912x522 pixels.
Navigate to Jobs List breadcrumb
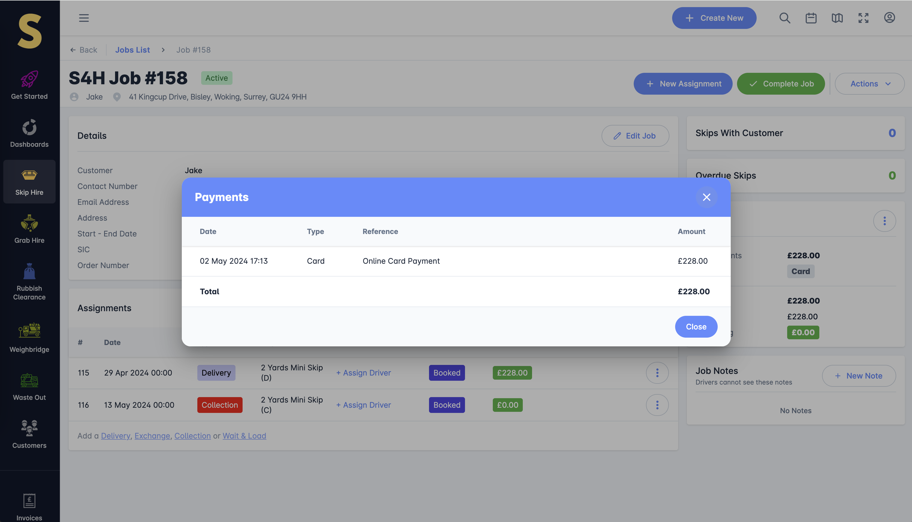132,50
